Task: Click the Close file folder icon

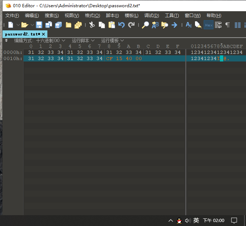Action: click(x=68, y=25)
